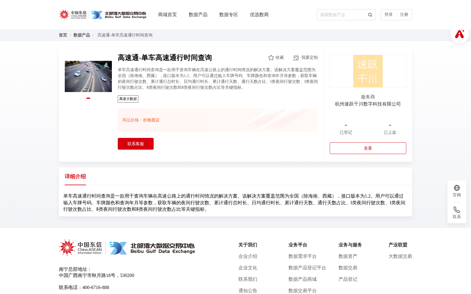The image size is (471, 294).
Task: Open the footer 数据产品登记平台 link
Action: coord(307,268)
